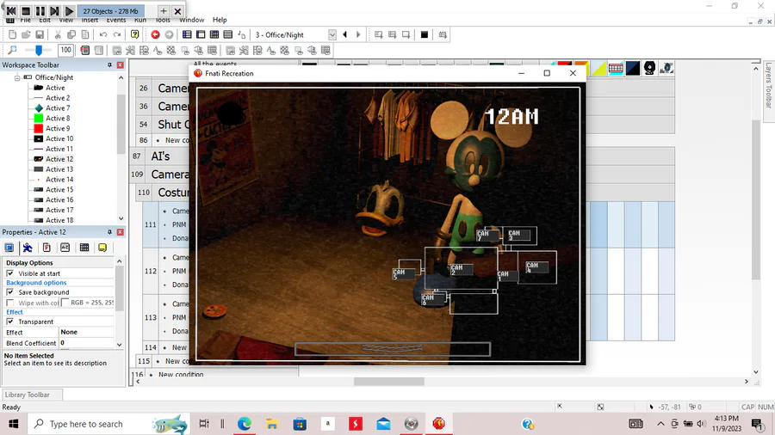Select Active 15 in workspace tree

point(59,189)
